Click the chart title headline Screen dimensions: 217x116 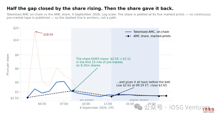(x=90, y=8)
